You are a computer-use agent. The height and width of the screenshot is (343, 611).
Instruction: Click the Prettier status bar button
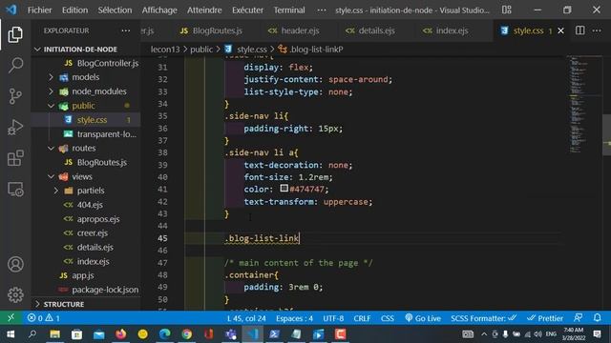[545, 318]
